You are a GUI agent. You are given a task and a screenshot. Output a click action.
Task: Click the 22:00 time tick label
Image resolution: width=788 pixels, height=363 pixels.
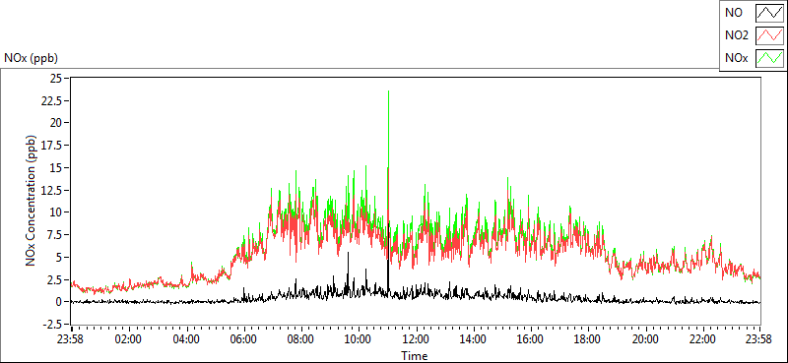tap(702, 338)
